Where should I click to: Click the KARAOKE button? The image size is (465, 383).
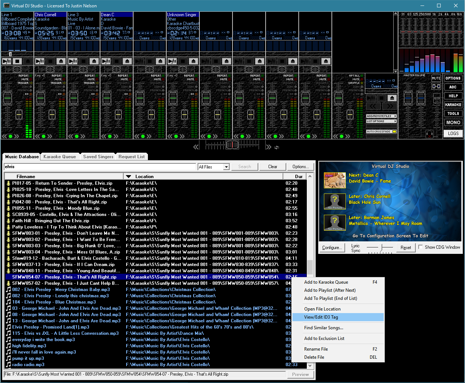pos(453,105)
